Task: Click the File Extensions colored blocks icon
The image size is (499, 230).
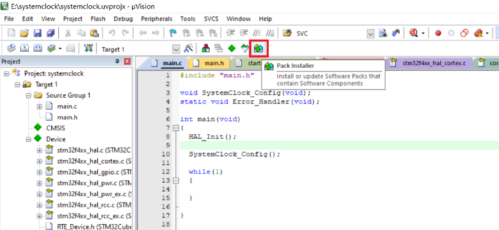Action: pyautogui.click(x=206, y=49)
